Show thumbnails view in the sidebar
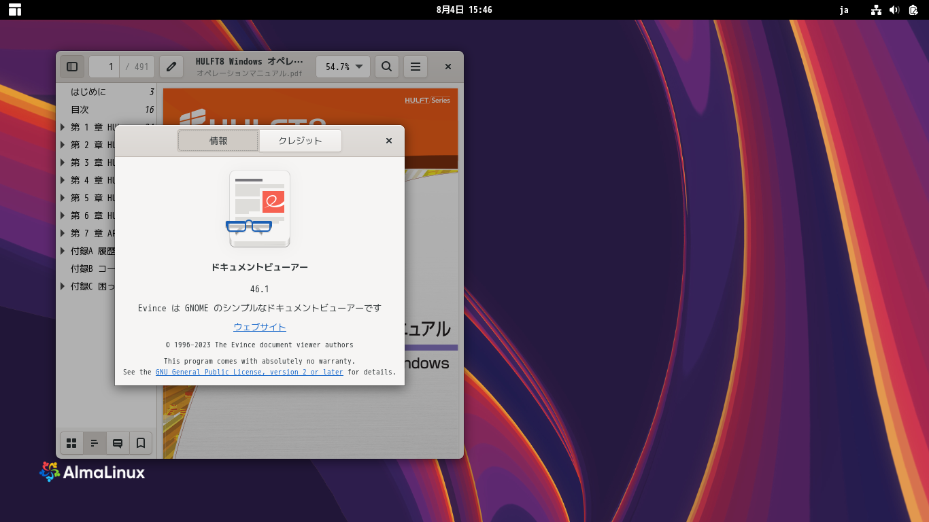The image size is (929, 522). point(71,443)
